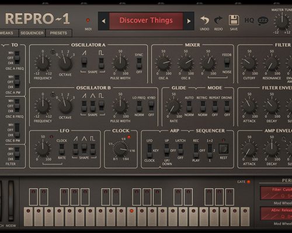The height and width of the screenshot is (233, 292).
Task: Click the Oscillator A fine-tune lock icon
Action: 53,52
